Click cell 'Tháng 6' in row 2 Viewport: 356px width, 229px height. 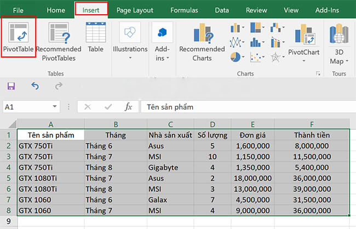(x=116, y=146)
